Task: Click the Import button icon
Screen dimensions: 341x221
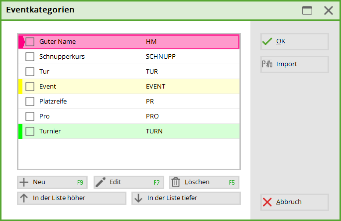Action: click(x=267, y=64)
